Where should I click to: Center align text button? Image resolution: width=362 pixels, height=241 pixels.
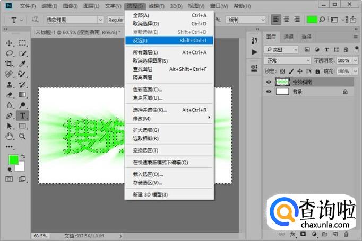pos(287,20)
